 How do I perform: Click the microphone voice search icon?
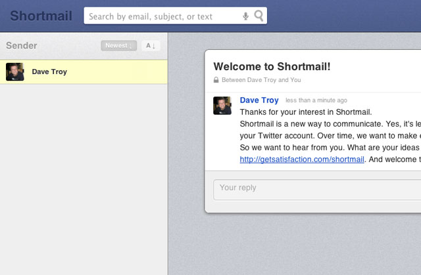click(x=245, y=16)
